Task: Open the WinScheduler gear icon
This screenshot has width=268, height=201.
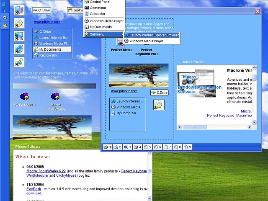Action: (24, 97)
